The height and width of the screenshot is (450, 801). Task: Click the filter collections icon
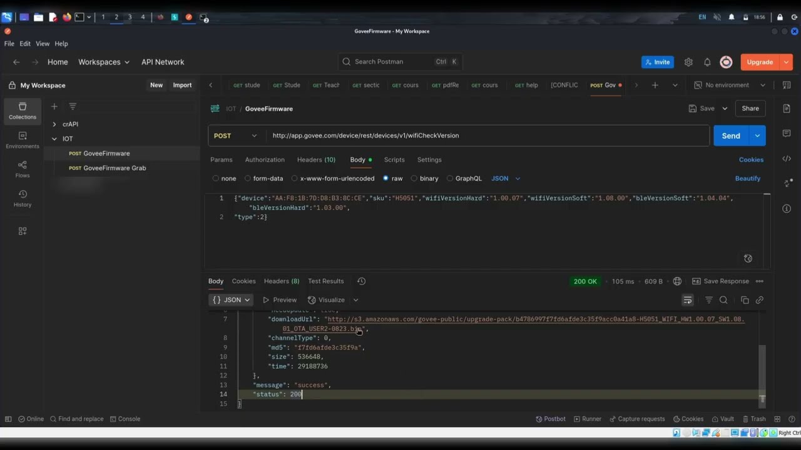point(73,106)
